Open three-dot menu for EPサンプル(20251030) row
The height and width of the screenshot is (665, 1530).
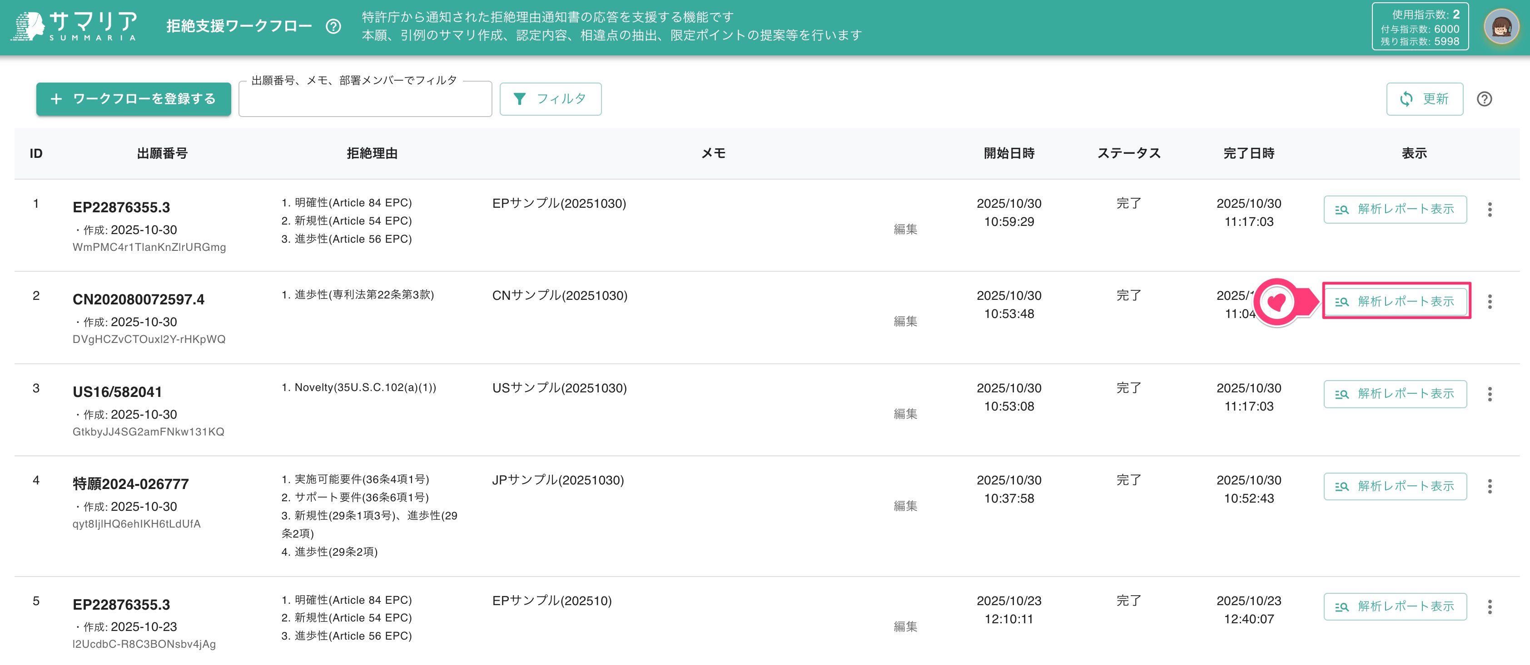click(1490, 210)
